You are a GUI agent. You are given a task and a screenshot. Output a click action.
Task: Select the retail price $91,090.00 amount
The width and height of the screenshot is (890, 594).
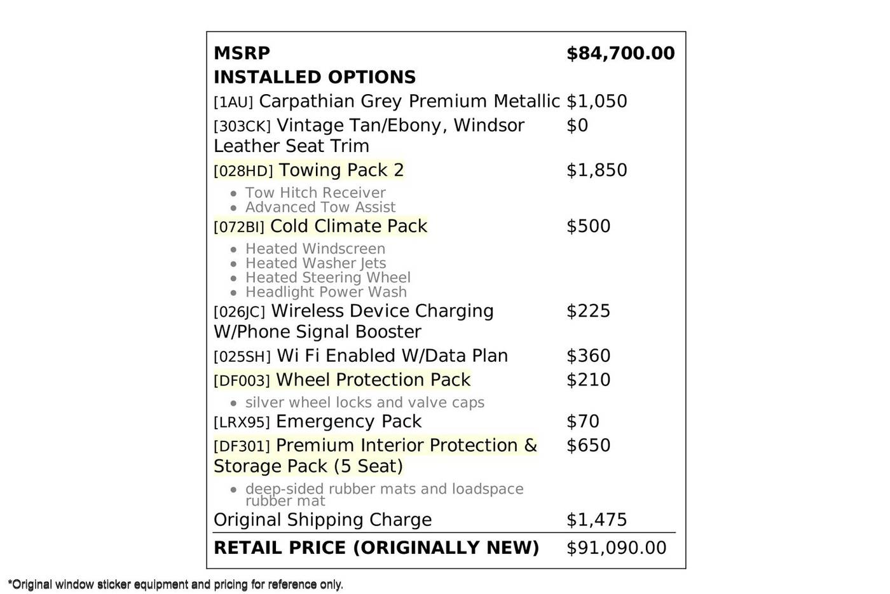tap(616, 548)
